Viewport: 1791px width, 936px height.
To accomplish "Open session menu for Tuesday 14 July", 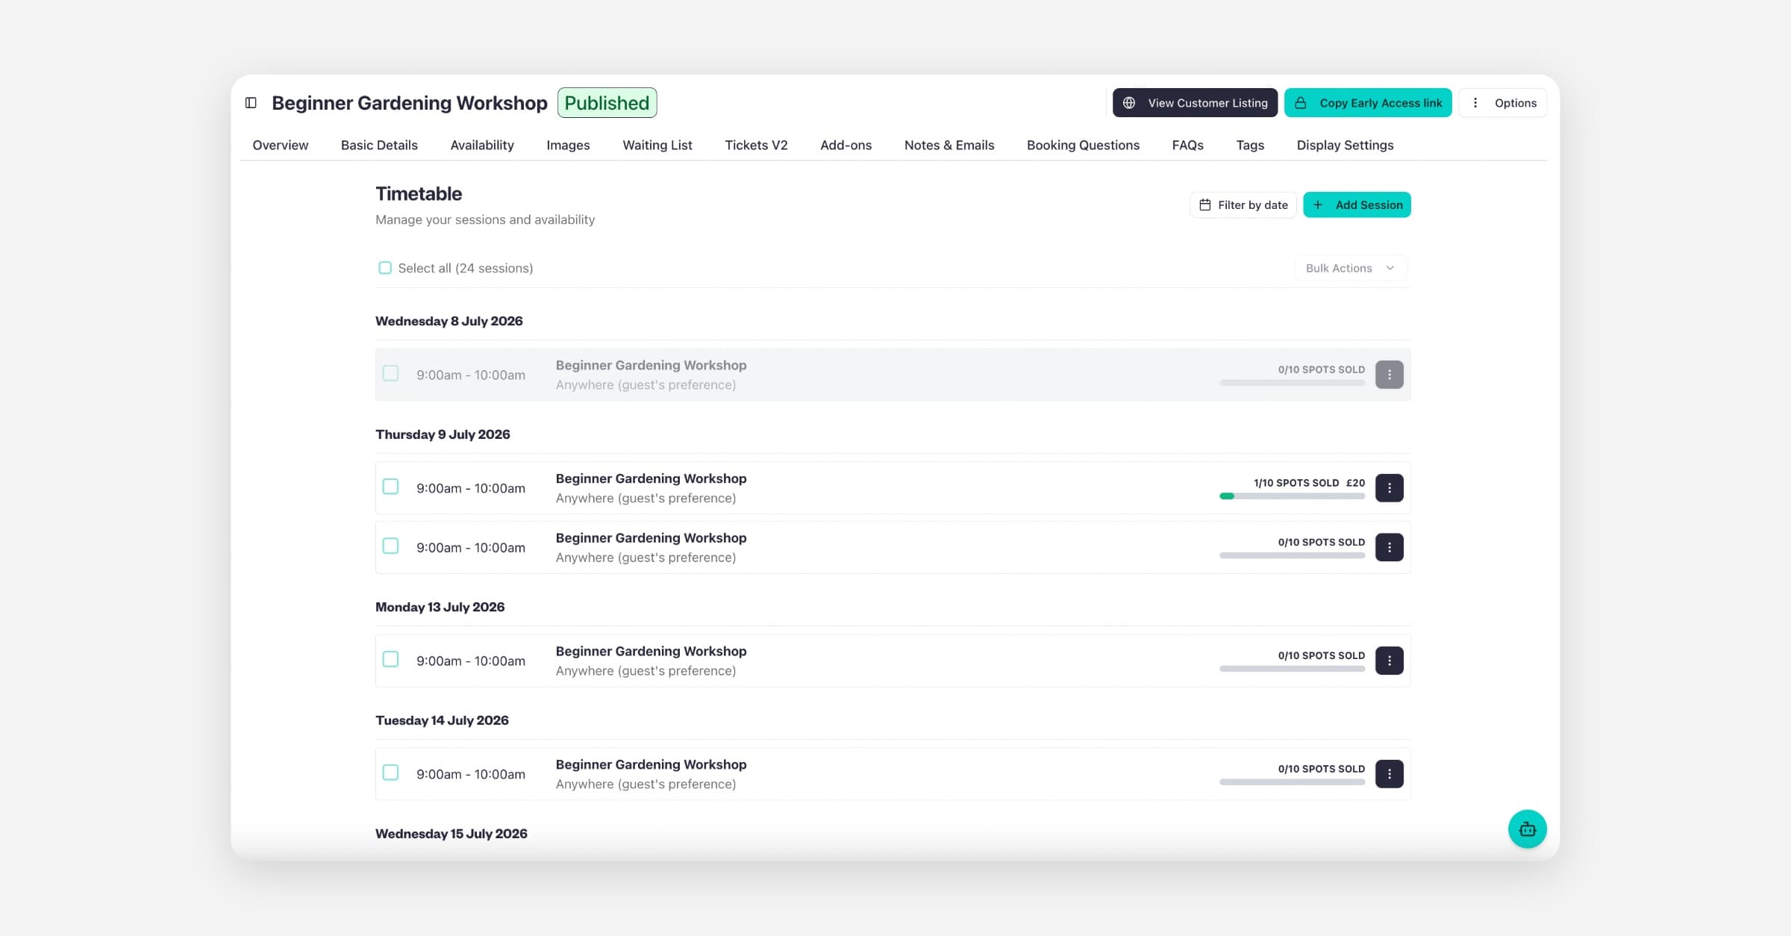I will (x=1389, y=774).
